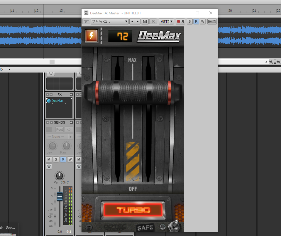Toggle the DeeMax lightning power button

coord(92,36)
